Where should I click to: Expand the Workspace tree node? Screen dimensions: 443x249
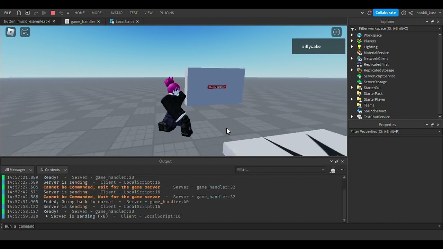click(x=352, y=35)
